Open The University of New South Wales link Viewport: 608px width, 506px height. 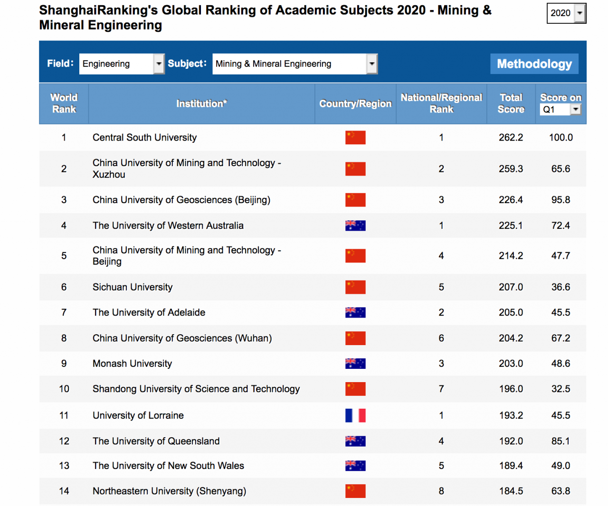(x=168, y=466)
